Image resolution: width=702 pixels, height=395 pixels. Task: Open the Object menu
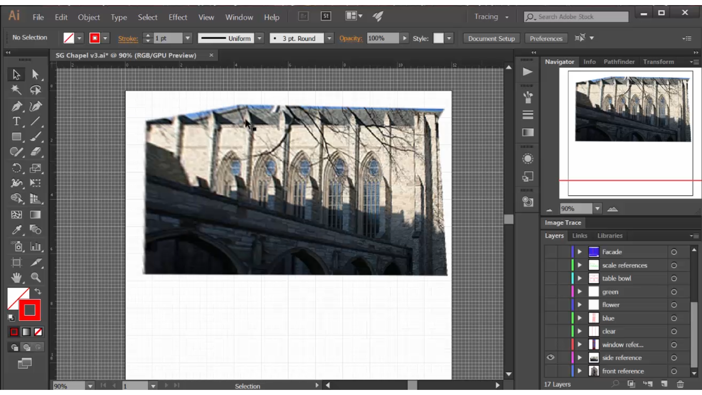[89, 17]
